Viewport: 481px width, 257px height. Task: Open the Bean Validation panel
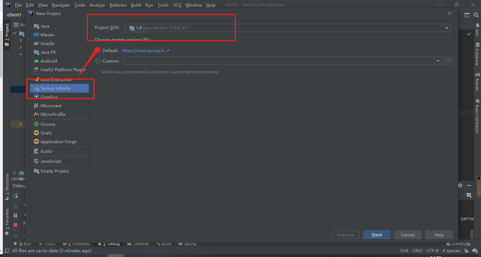(477, 116)
